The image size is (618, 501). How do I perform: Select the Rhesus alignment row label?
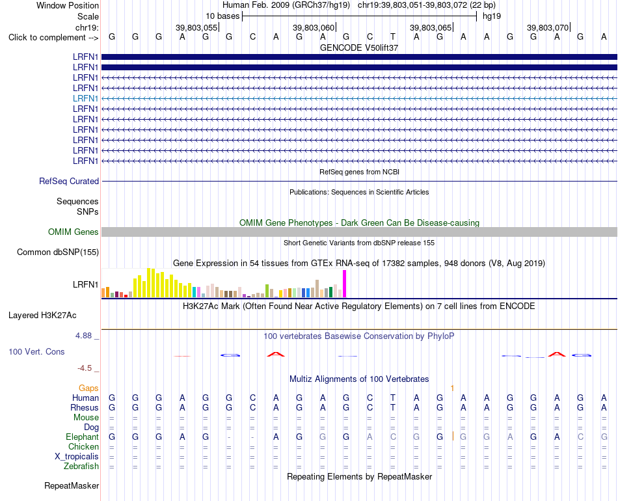85,407
